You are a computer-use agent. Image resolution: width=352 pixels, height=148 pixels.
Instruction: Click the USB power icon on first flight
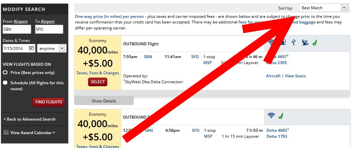pos(293,42)
